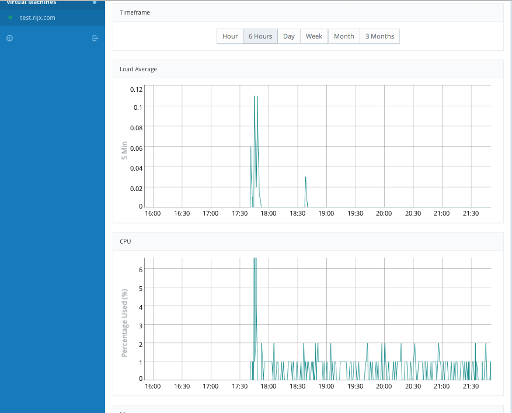Click the '5 Min' axis label
Screen dimensions: 512x413
click(x=124, y=150)
